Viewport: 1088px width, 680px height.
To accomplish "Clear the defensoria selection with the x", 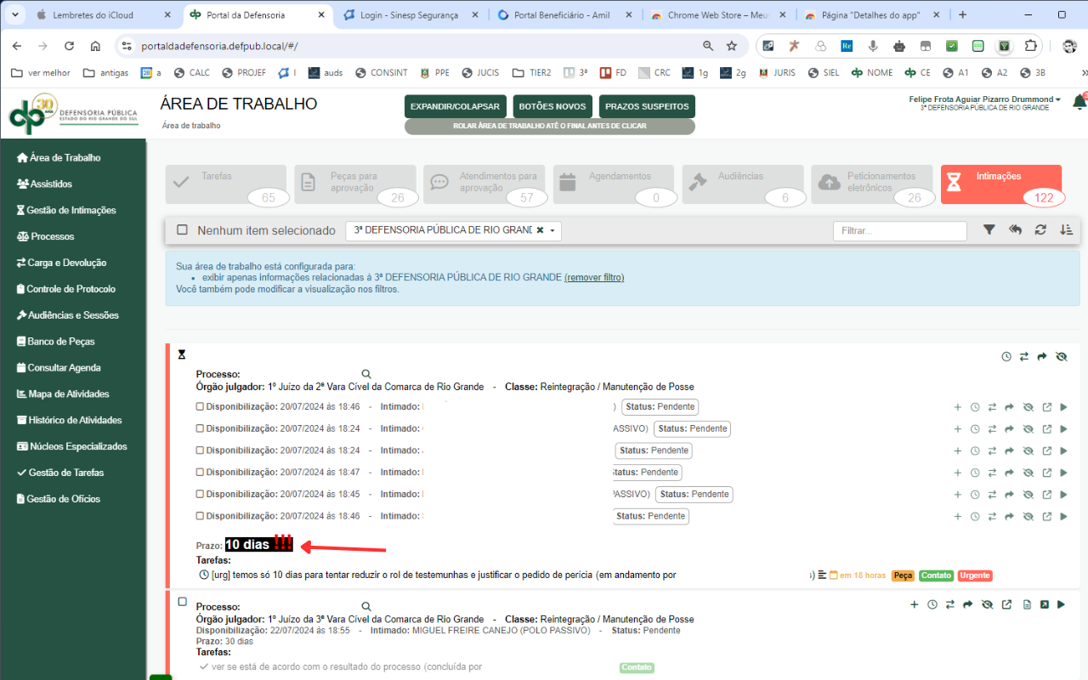I will coord(540,230).
